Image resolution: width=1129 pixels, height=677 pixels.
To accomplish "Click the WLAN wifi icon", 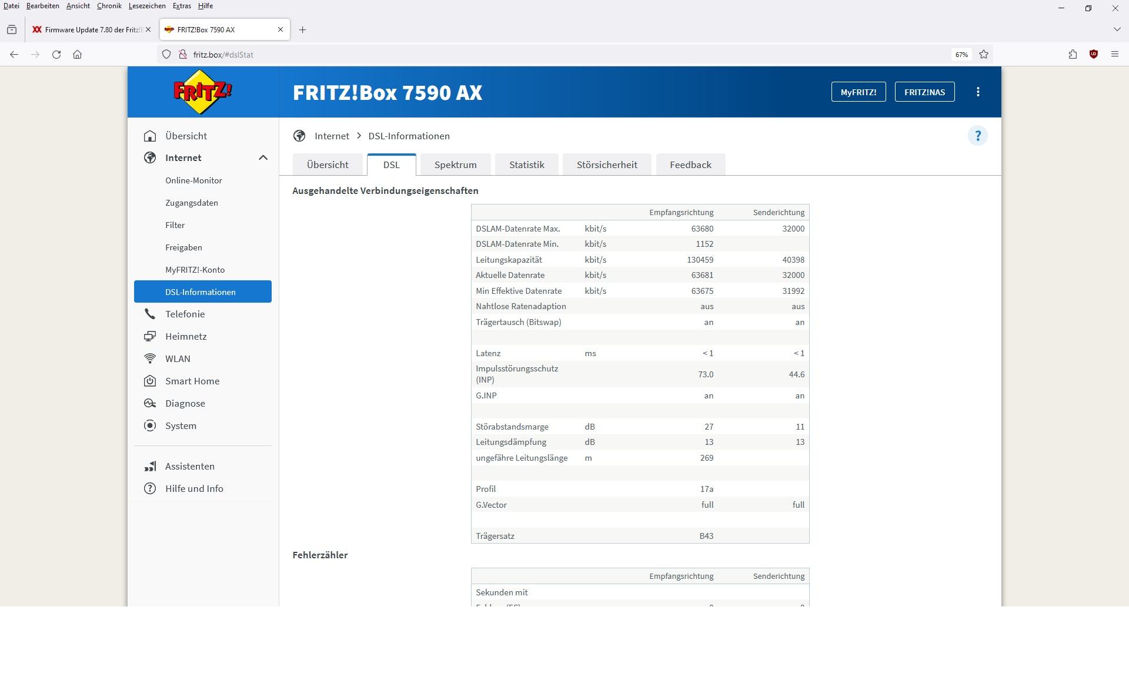I will 150,358.
